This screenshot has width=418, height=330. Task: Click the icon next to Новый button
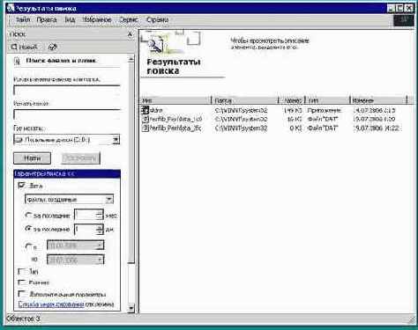coord(52,47)
